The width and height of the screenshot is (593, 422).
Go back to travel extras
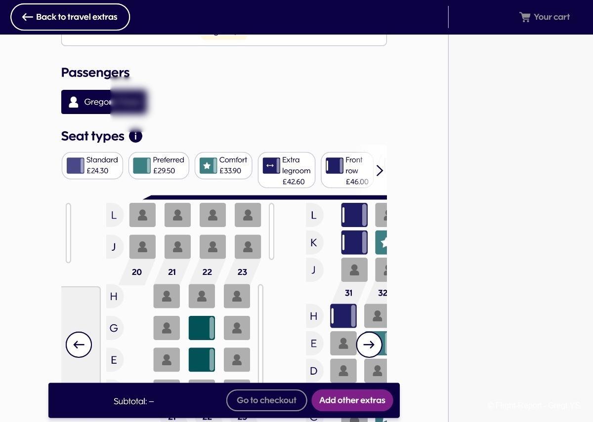tap(70, 17)
